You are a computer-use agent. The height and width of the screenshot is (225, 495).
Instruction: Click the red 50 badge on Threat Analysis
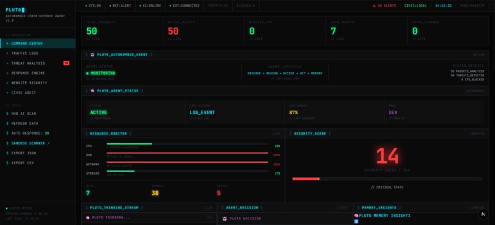coord(66,63)
